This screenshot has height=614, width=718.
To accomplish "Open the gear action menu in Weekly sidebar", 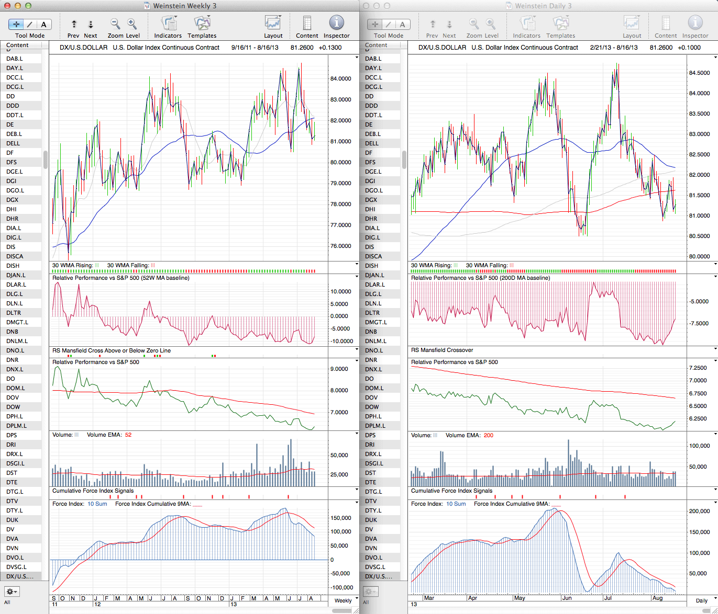I will pos(12,592).
